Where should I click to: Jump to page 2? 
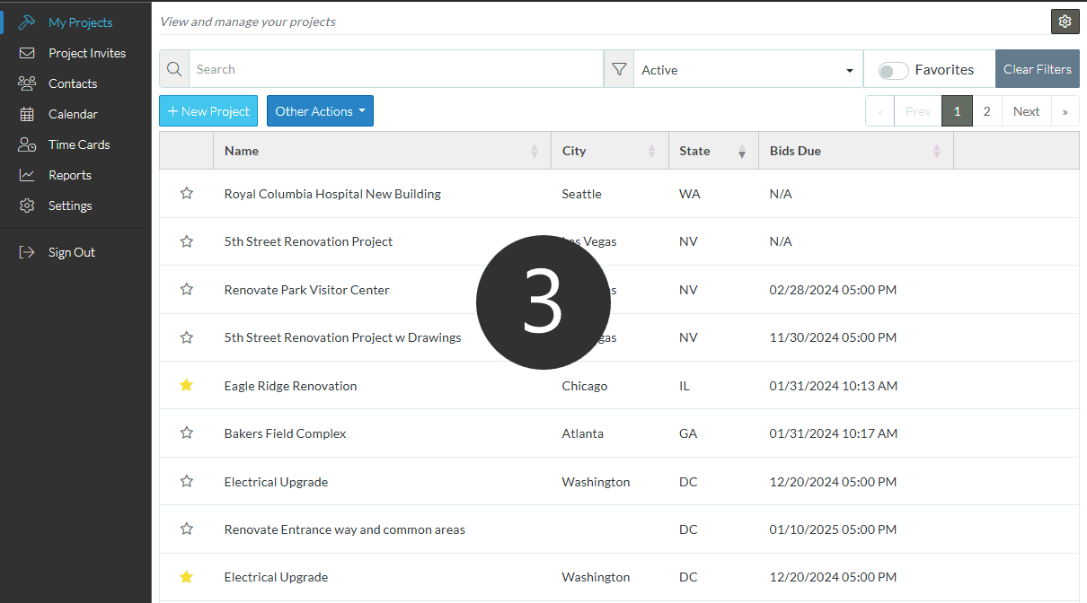(x=986, y=111)
